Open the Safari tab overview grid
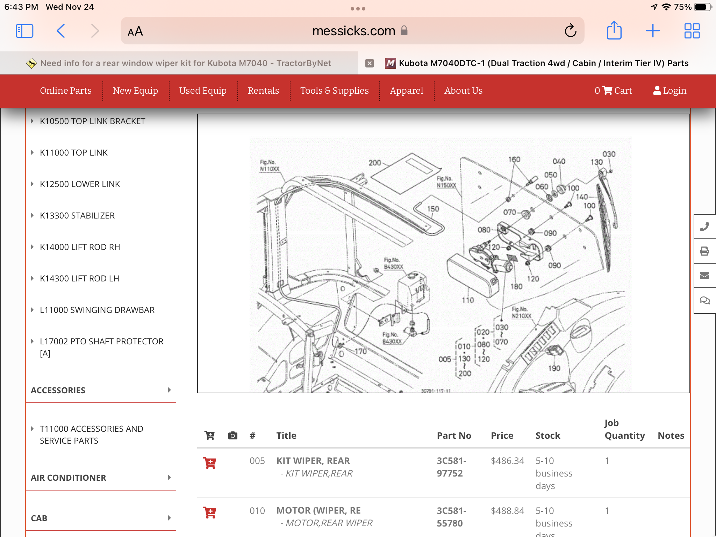The height and width of the screenshot is (537, 716). pos(692,31)
